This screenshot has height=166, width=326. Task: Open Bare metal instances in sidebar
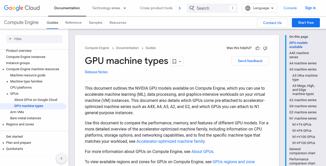tap(25, 118)
